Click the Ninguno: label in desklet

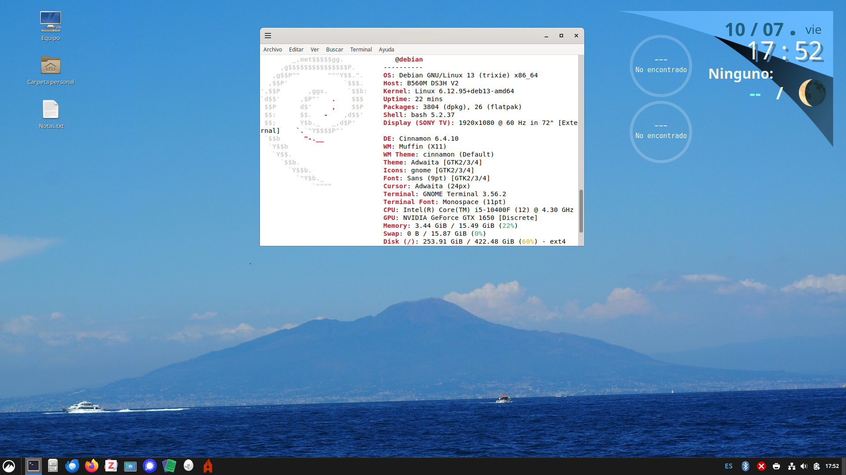[x=741, y=74]
